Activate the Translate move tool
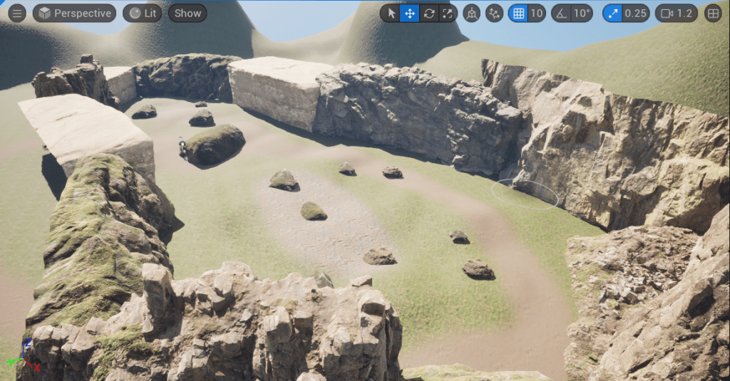Screen dimensions: 730x381 (x=409, y=13)
